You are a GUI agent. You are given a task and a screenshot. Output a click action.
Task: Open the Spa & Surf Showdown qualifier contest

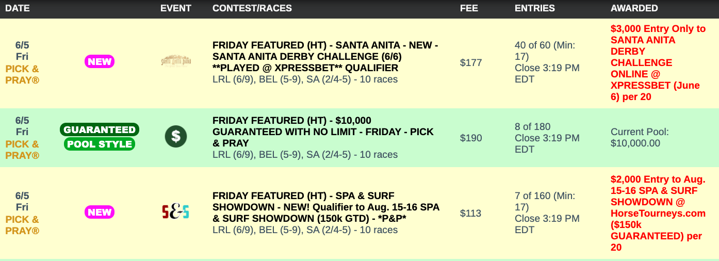click(325, 207)
